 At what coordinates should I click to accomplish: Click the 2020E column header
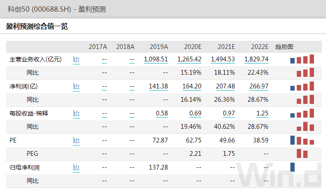tap(192, 47)
